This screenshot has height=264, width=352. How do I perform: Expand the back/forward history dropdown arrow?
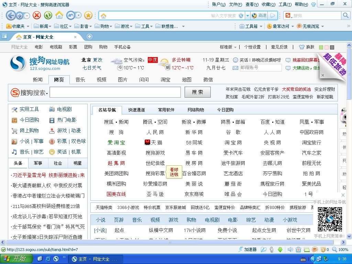coord(27,16)
